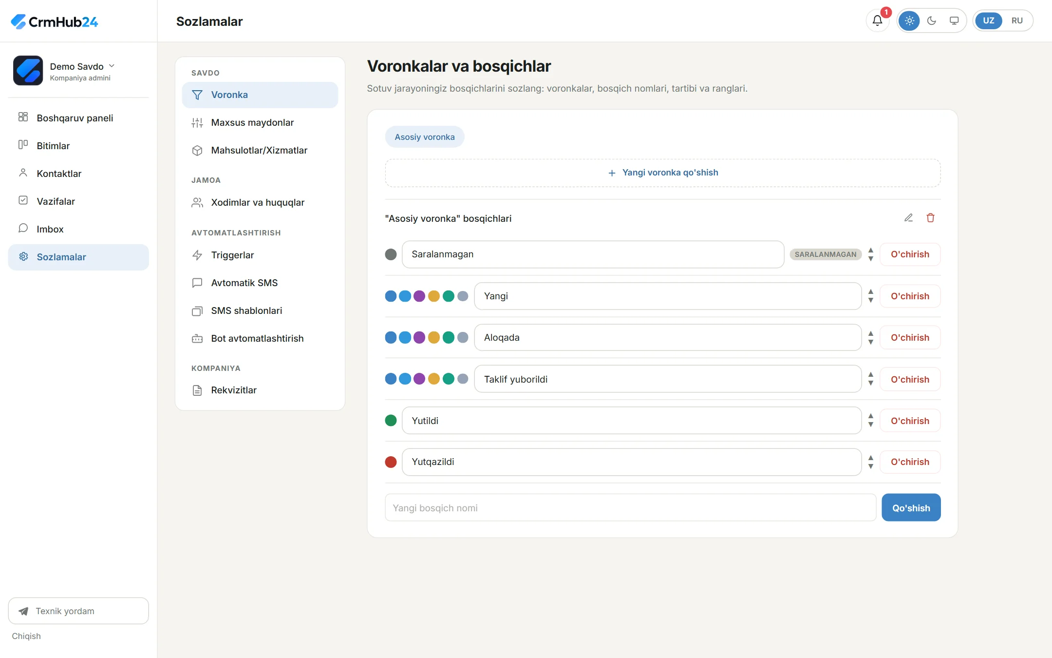Click the Texnik yordam telegram icon

pyautogui.click(x=23, y=611)
